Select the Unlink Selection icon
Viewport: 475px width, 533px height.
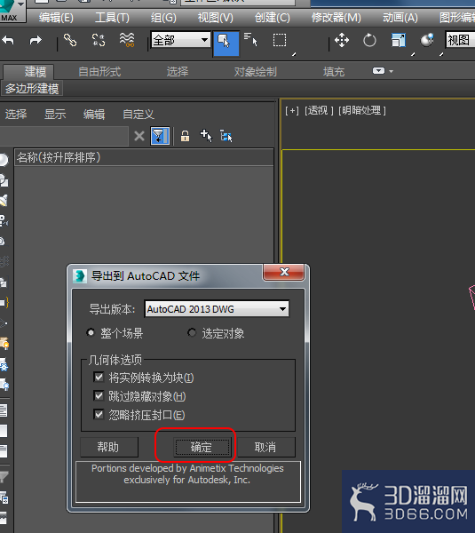[99, 41]
